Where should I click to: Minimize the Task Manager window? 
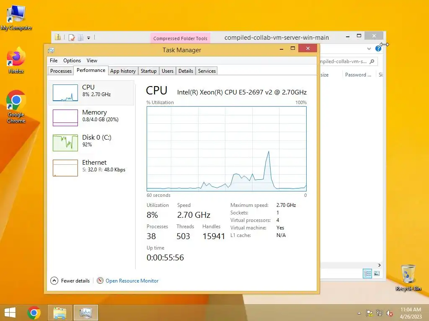tap(281, 48)
